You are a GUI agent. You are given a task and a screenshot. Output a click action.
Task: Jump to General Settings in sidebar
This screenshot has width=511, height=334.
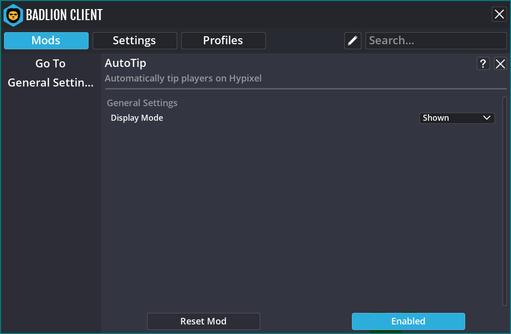[50, 82]
